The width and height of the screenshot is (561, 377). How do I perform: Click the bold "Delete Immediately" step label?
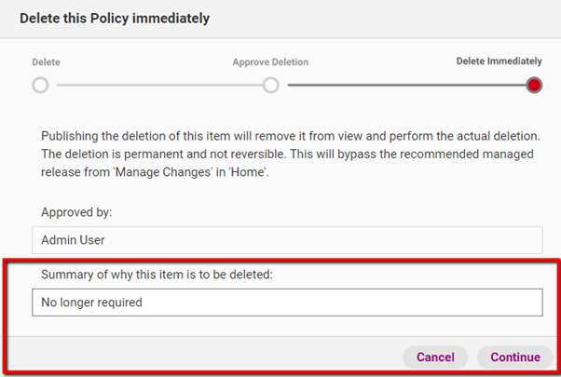pos(499,61)
